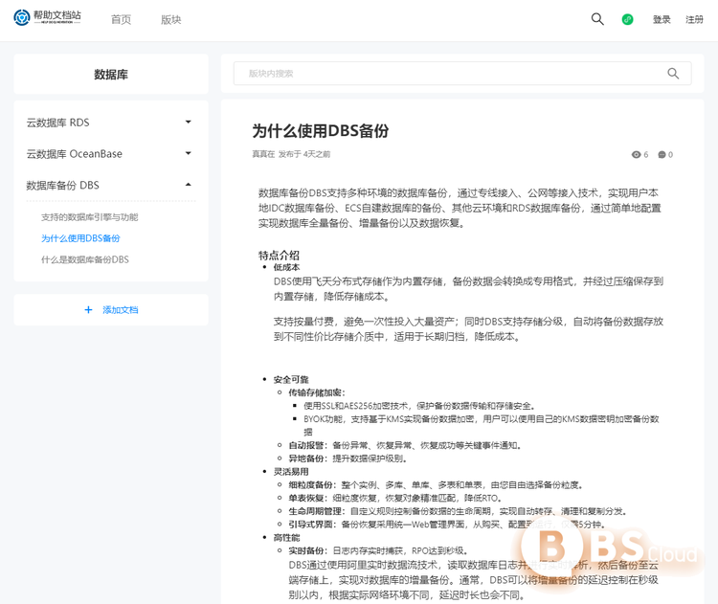The image size is (718, 604).
Task: Open the 版块 nav item
Action: (x=170, y=20)
